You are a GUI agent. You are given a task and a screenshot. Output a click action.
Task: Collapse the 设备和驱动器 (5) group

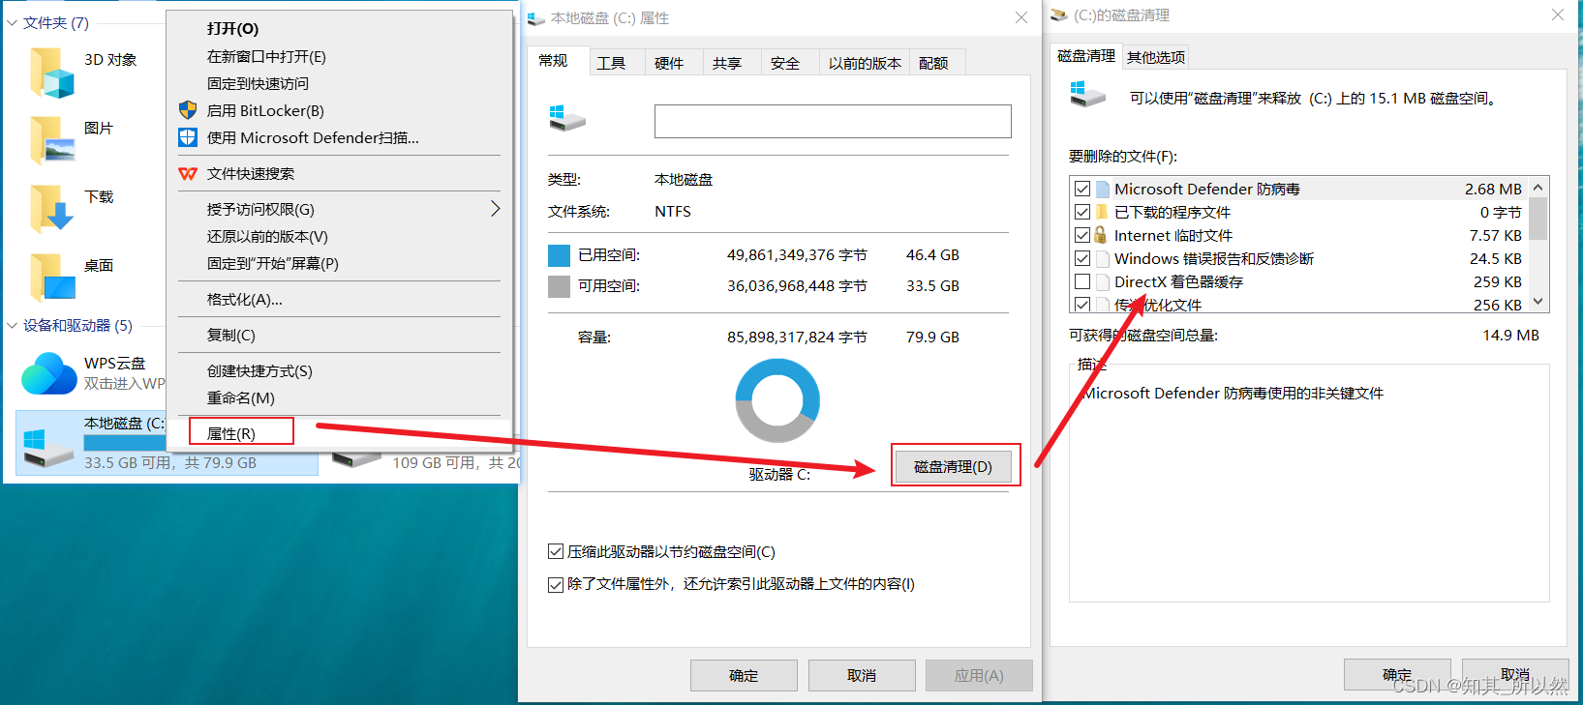click(x=12, y=326)
